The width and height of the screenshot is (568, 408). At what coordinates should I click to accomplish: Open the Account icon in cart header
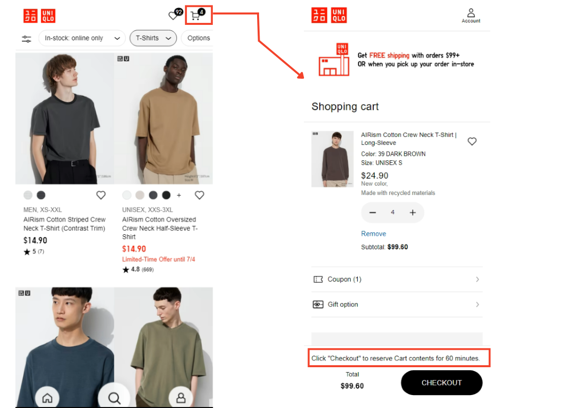(471, 15)
